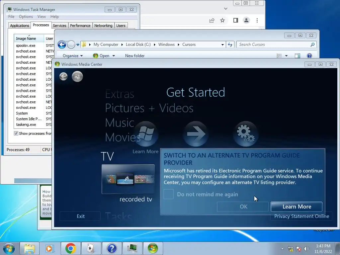Open the Windows Start button
Screen dimensions: 340x255
click(9, 248)
